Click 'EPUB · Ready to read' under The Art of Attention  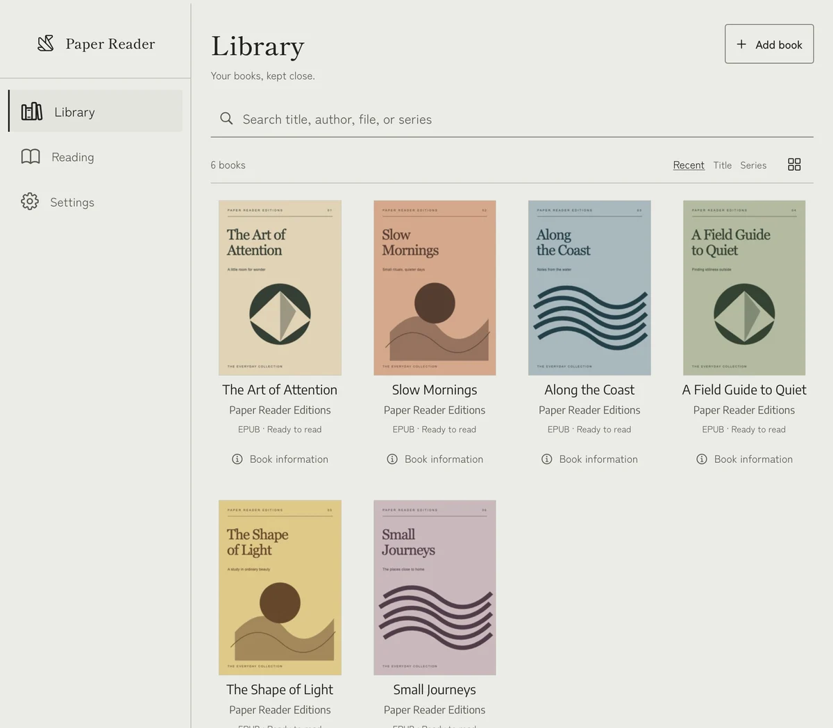(x=280, y=430)
